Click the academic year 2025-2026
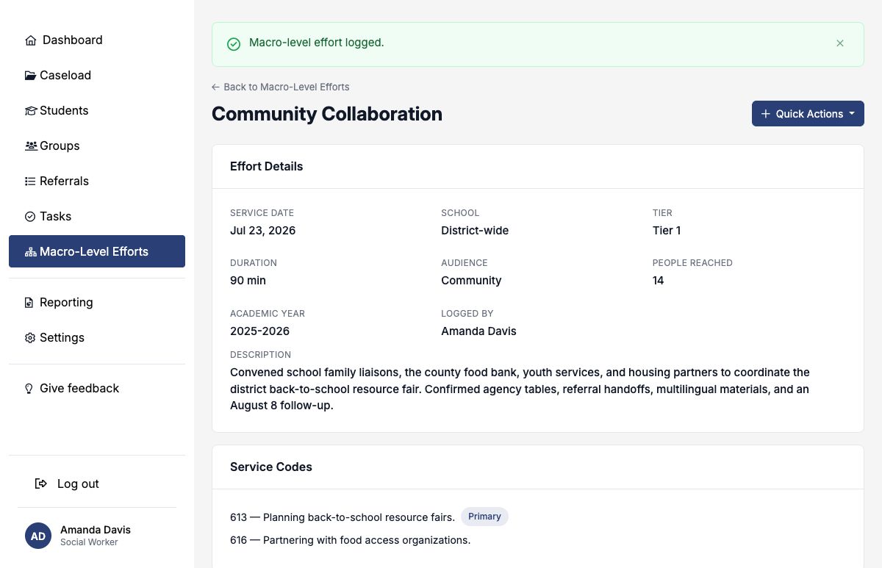This screenshot has width=882, height=568. pyautogui.click(x=259, y=331)
